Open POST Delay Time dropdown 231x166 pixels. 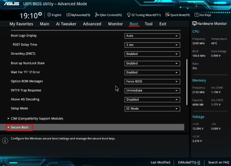point(152,45)
